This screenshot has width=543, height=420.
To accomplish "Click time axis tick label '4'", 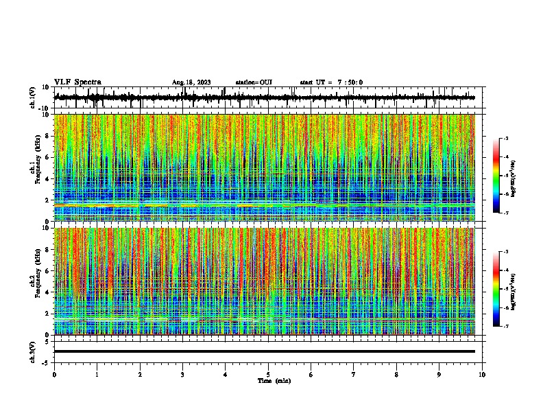I will pos(226,375).
